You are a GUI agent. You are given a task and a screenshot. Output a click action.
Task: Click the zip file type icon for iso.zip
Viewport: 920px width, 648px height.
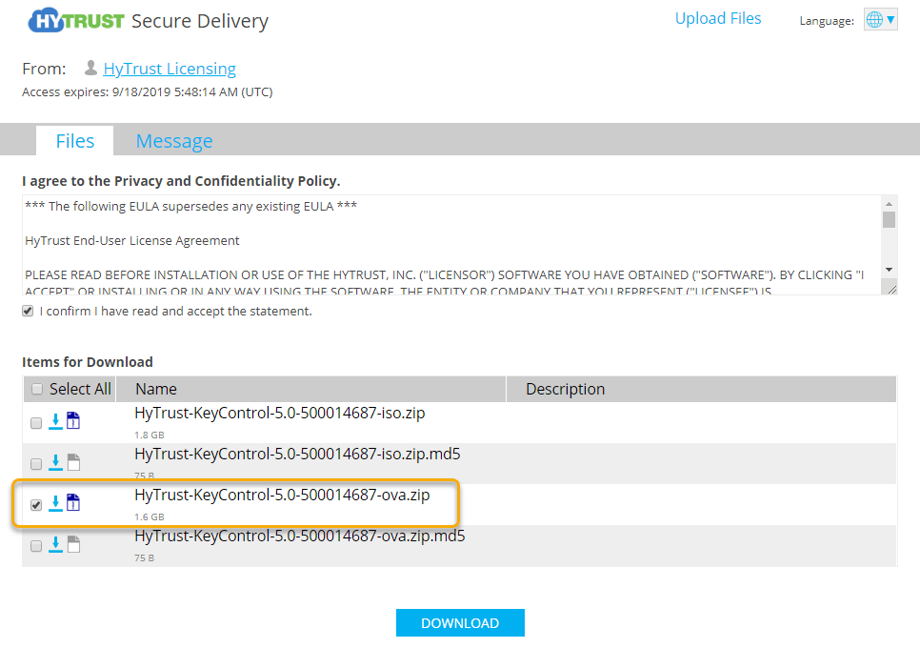pyautogui.click(x=73, y=421)
